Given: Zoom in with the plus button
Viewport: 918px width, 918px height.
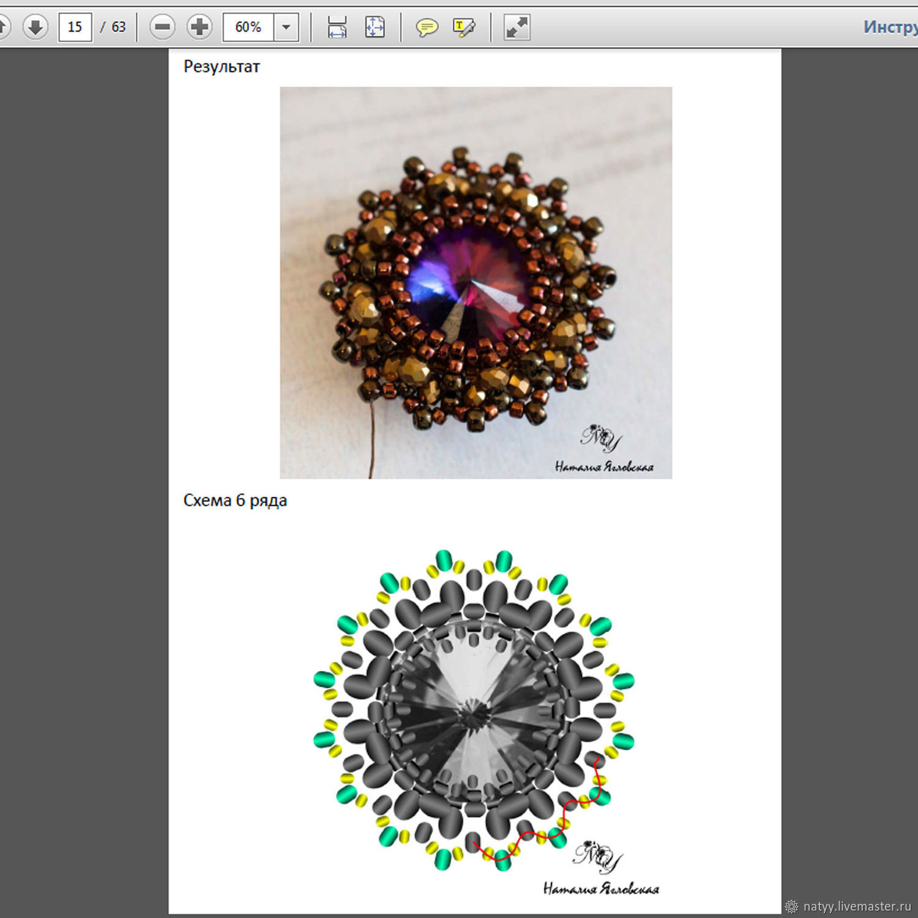Looking at the screenshot, I should tap(199, 27).
